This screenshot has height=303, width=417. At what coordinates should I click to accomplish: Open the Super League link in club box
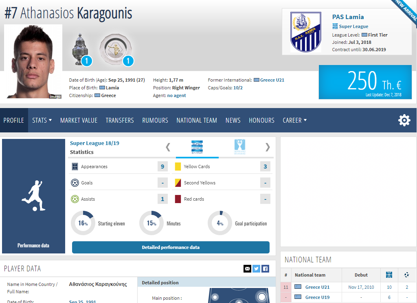[x=353, y=26]
